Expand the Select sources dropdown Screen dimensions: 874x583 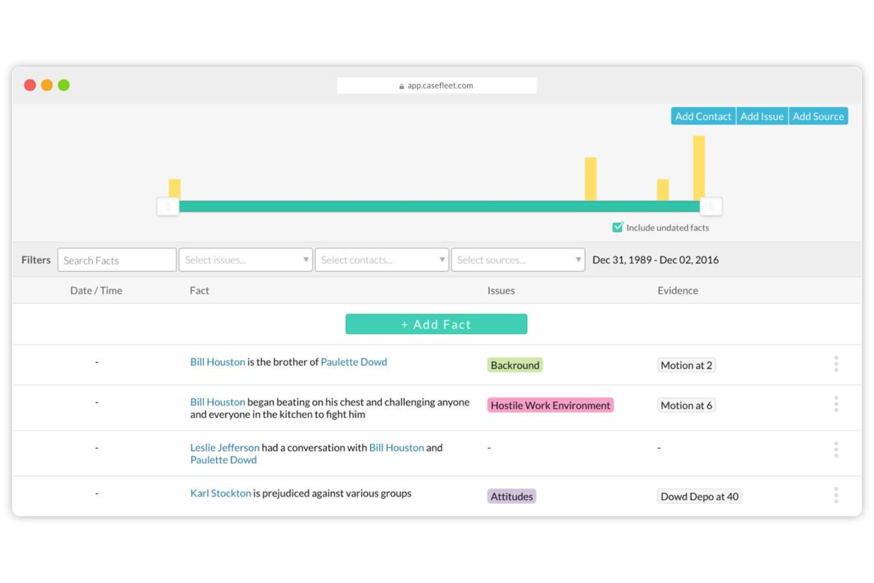point(518,260)
